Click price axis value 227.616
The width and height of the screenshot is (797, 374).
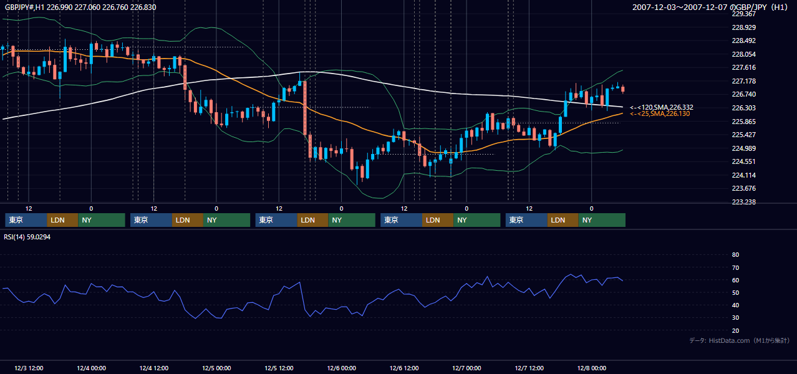[743, 68]
